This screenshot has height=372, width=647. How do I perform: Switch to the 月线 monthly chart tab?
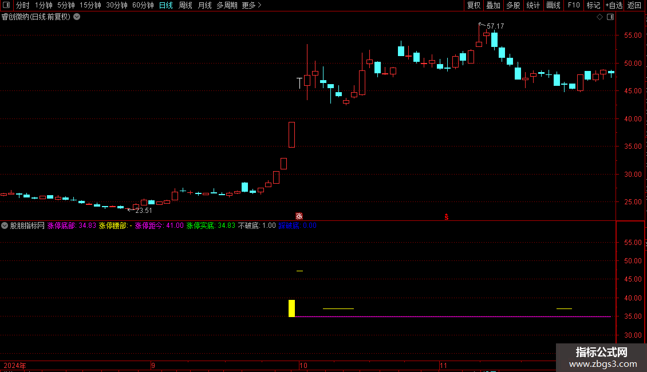204,5
